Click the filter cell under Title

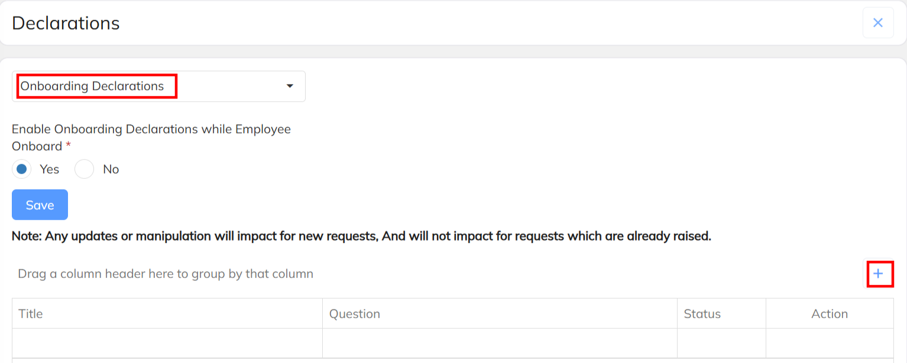pyautogui.click(x=167, y=343)
